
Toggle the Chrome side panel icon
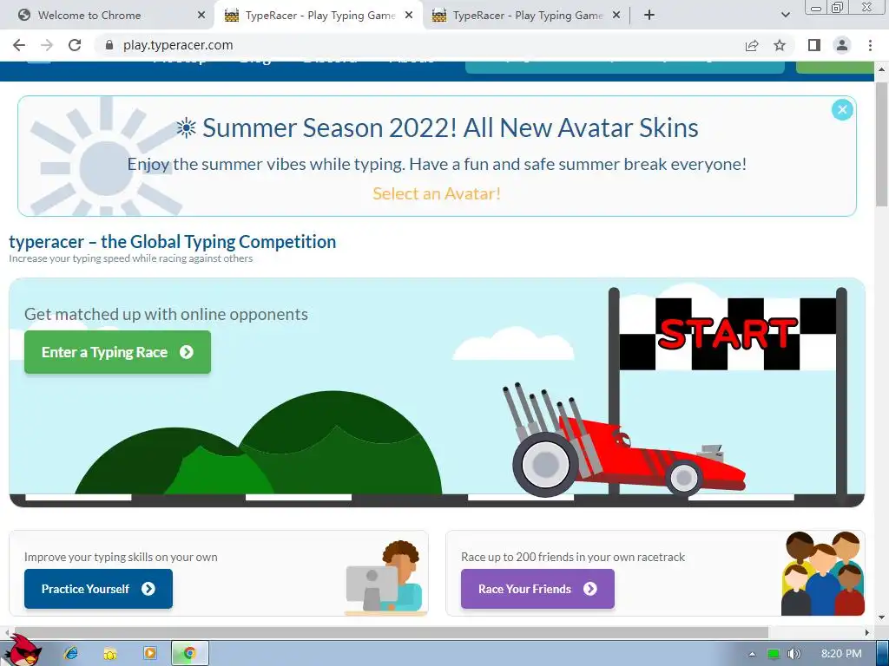click(814, 45)
